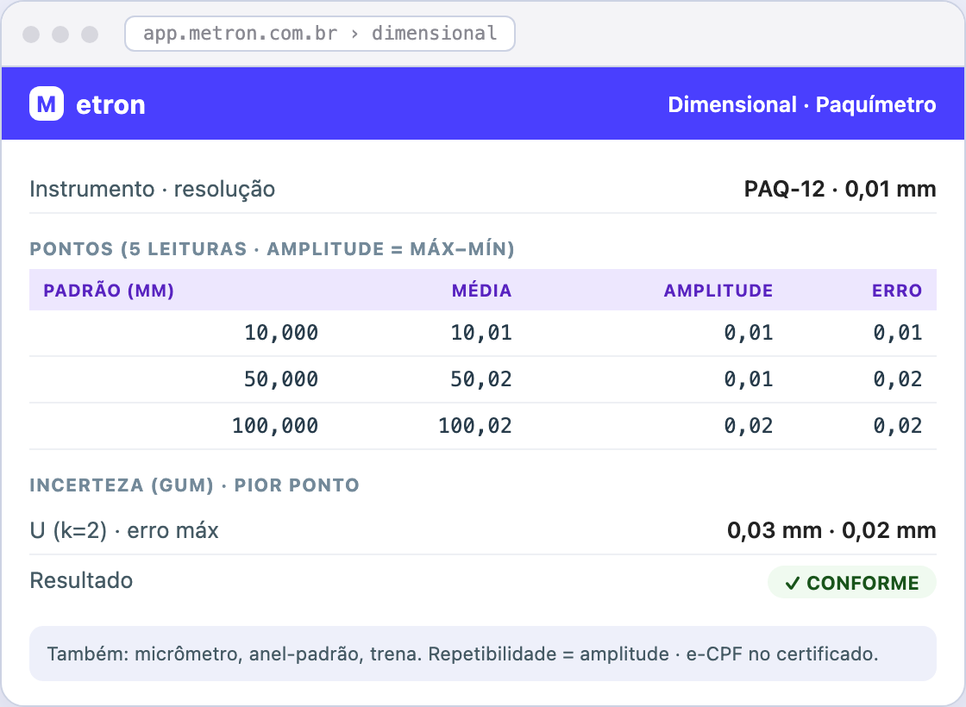The width and height of the screenshot is (966, 707).
Task: Select the 50,000 standard value cell
Action: tap(281, 379)
